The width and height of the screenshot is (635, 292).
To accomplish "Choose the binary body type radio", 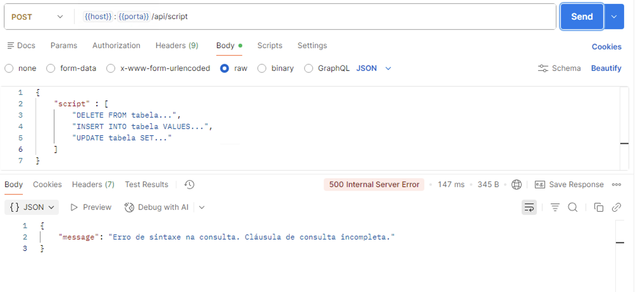I will (x=262, y=69).
